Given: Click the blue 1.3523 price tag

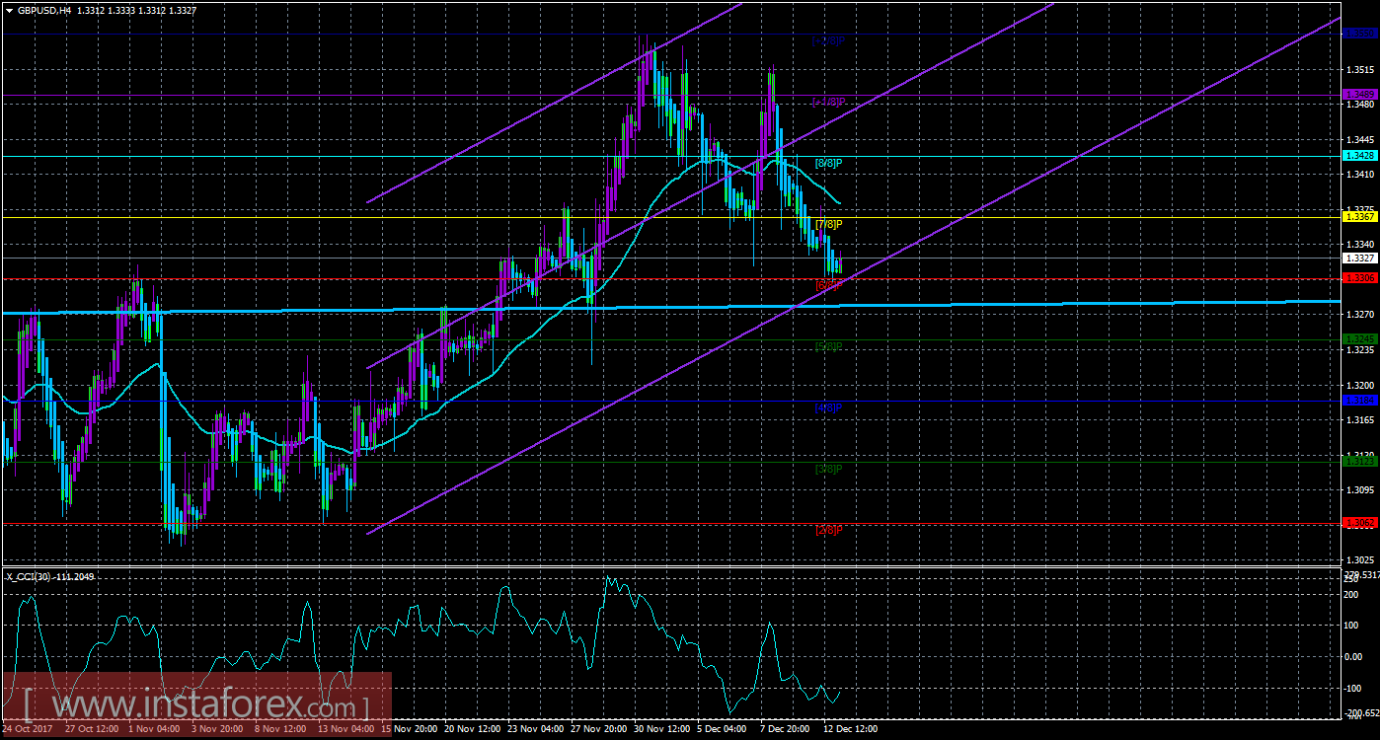Looking at the screenshot, I should [x=1360, y=33].
